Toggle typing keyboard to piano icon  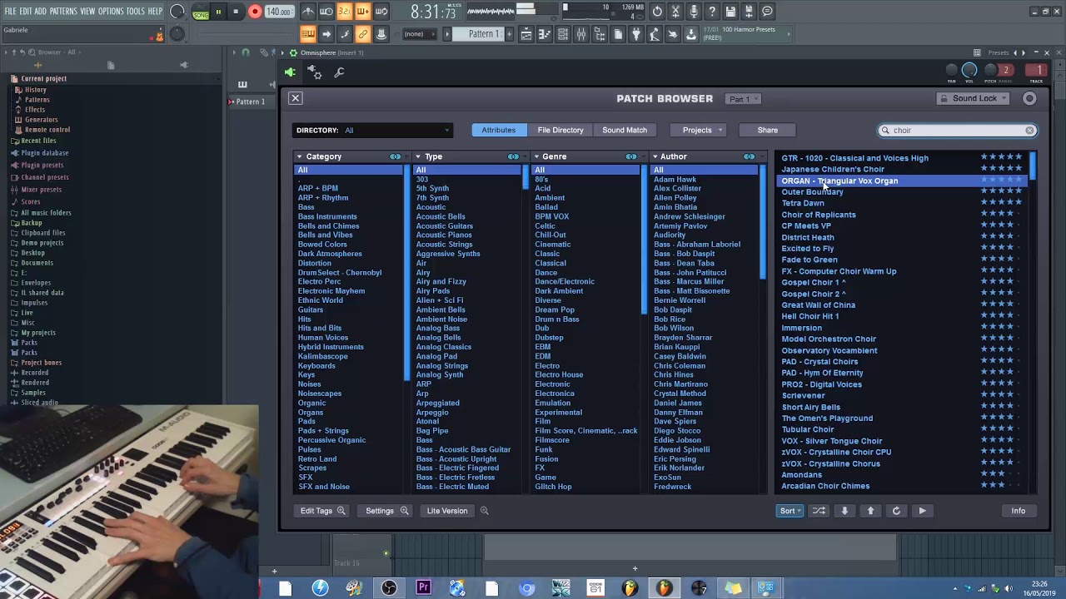[x=308, y=34]
